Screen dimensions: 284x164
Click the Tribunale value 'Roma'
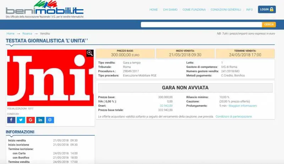pos(127,67)
